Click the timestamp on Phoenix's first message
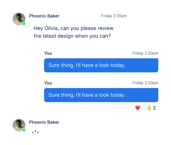Image resolution: width=171 pixels, height=145 pixels. coord(114,16)
